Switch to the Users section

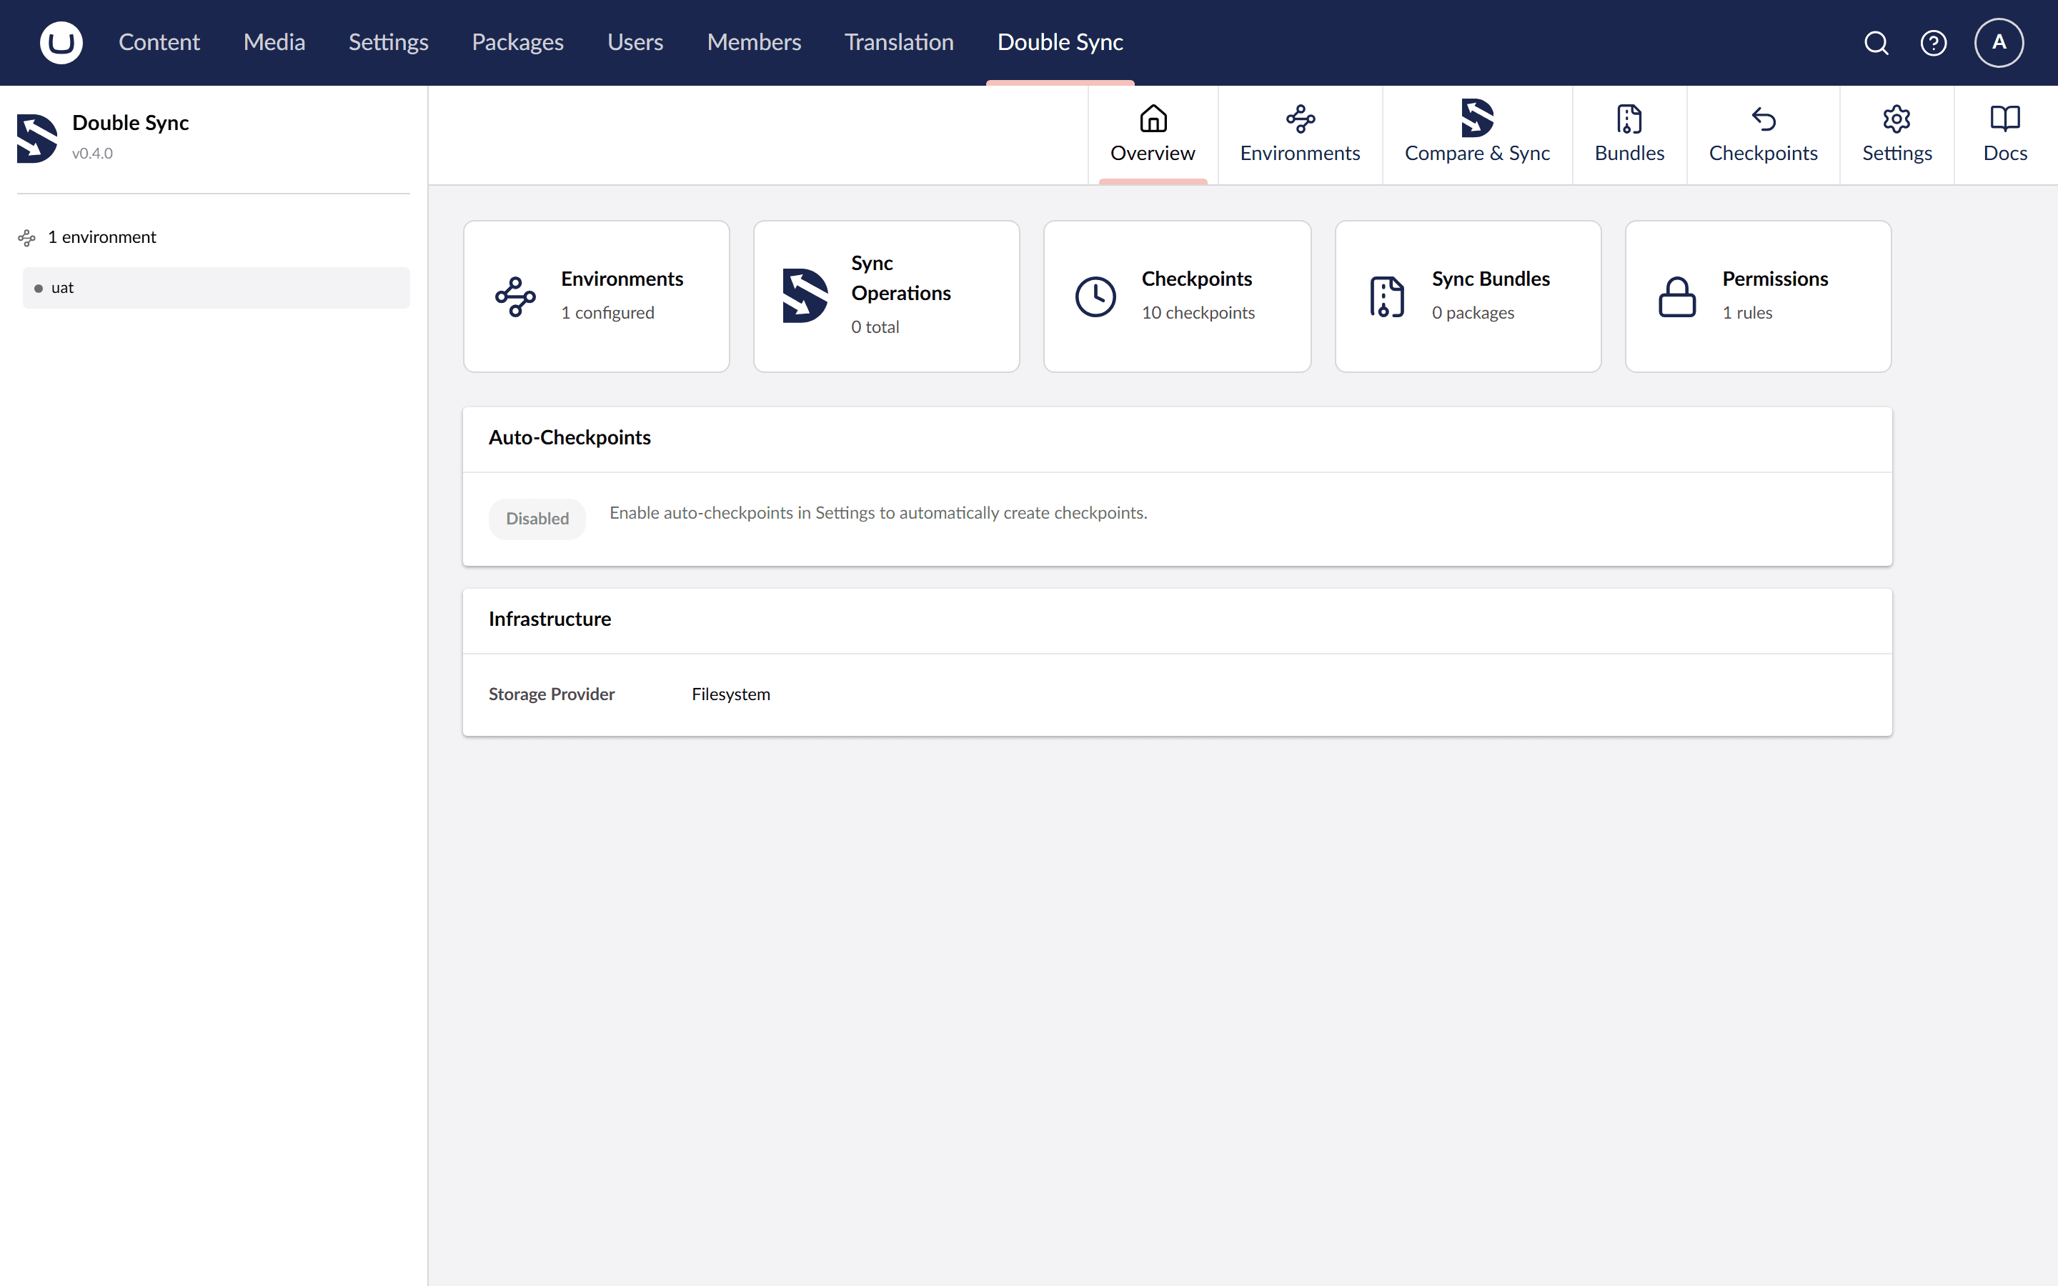pos(635,43)
